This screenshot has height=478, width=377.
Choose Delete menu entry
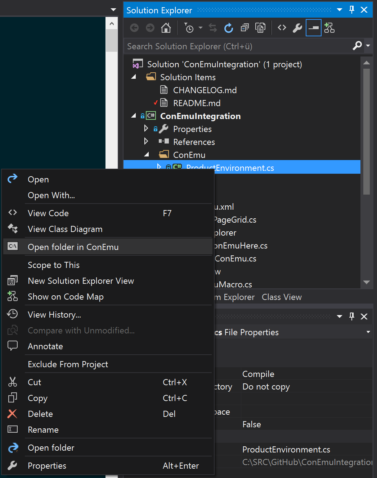[40, 414]
